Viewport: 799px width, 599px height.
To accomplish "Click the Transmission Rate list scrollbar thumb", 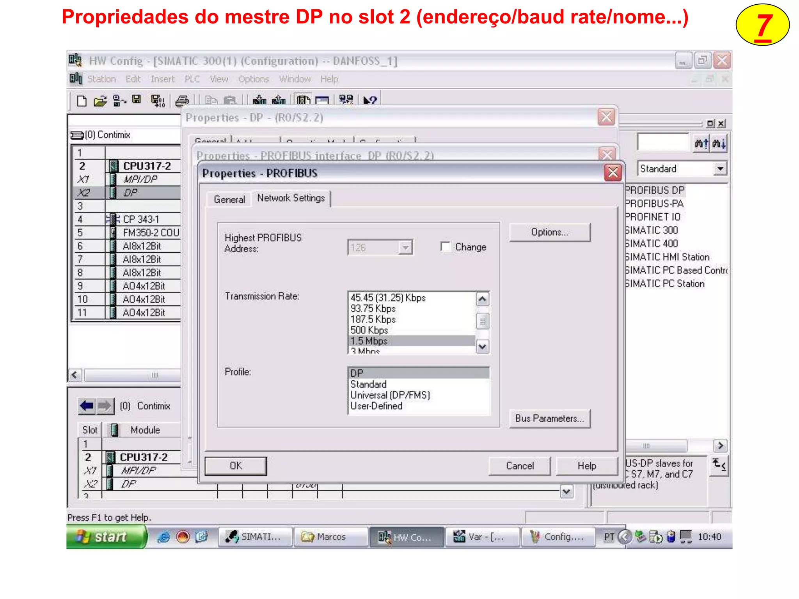I will tap(483, 321).
